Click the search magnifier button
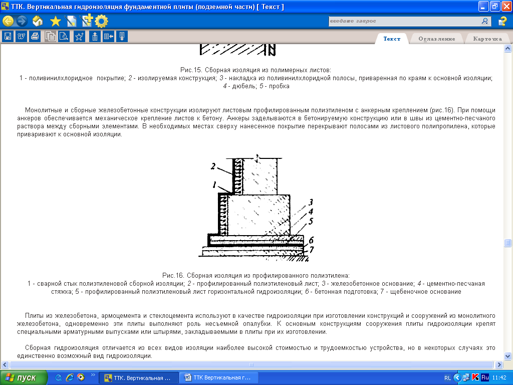 tap(485, 21)
